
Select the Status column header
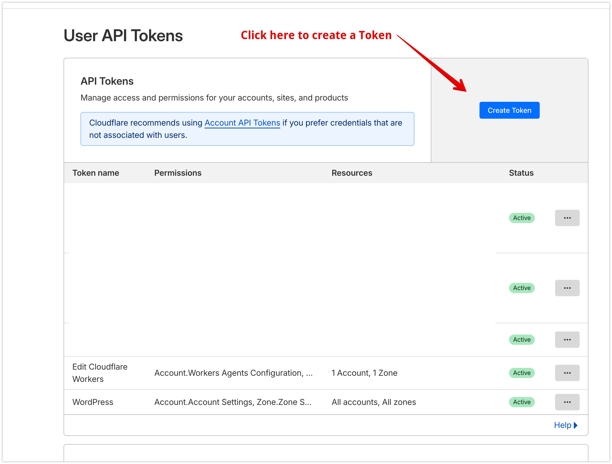tap(521, 173)
